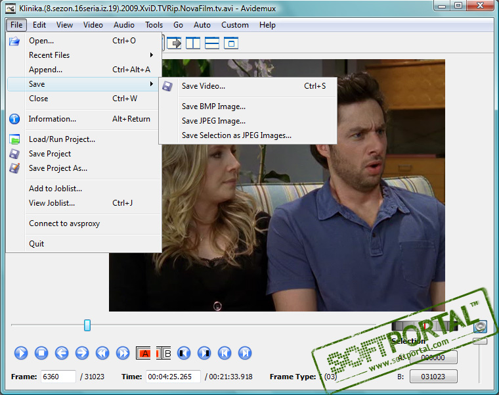The height and width of the screenshot is (395, 499).
Task: Click the Time input field
Action: pyautogui.click(x=173, y=377)
